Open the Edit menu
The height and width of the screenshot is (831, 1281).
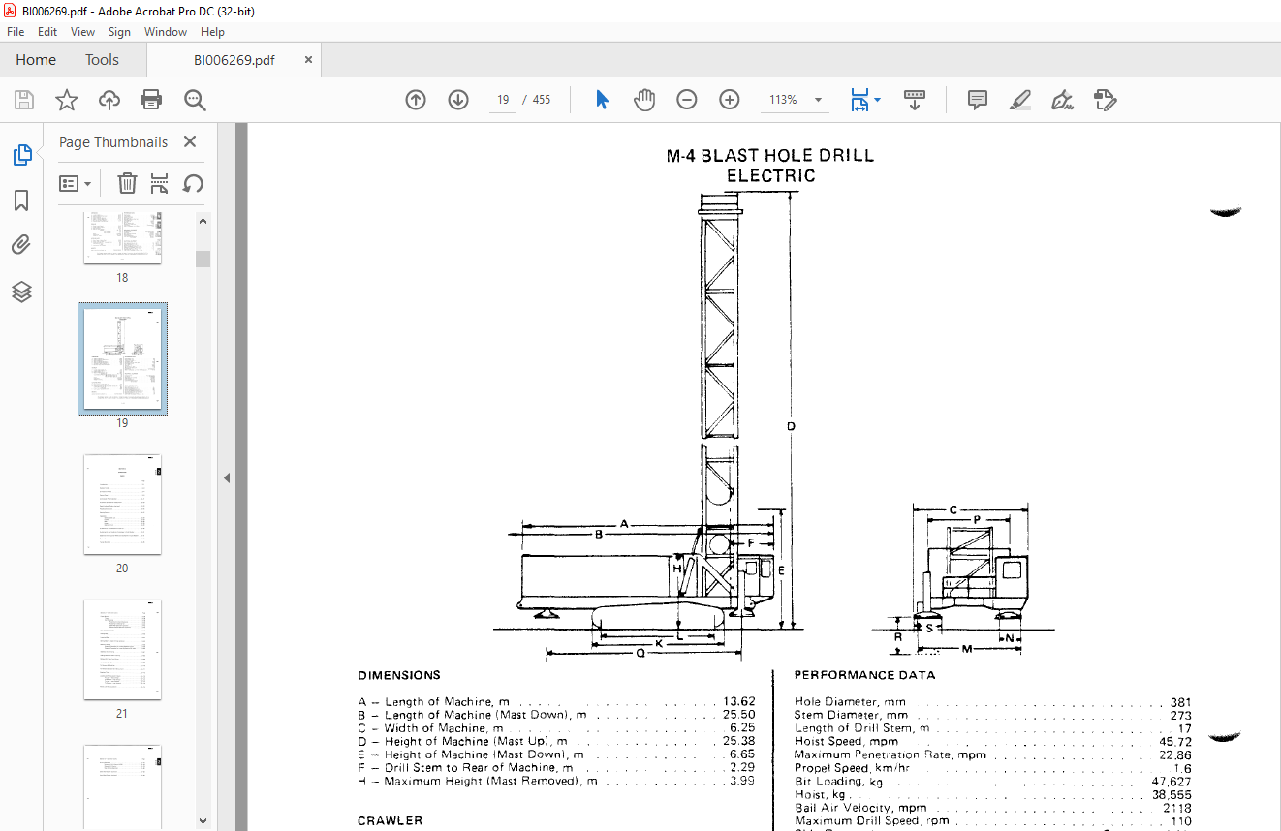pyautogui.click(x=47, y=32)
